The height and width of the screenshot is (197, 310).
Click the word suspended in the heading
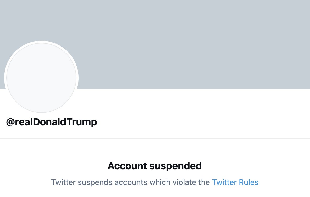click(x=176, y=166)
